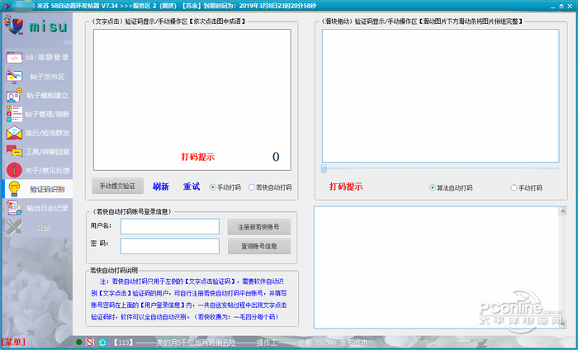
Task: Click the 输出日志记录 sidebar icon
Action: point(14,208)
